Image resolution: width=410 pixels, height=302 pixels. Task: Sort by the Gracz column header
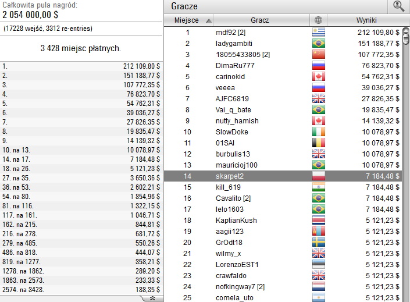(259, 20)
